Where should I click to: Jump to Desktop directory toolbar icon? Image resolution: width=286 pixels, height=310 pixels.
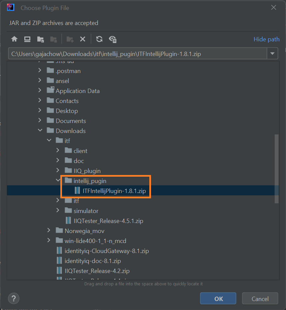coord(27,39)
